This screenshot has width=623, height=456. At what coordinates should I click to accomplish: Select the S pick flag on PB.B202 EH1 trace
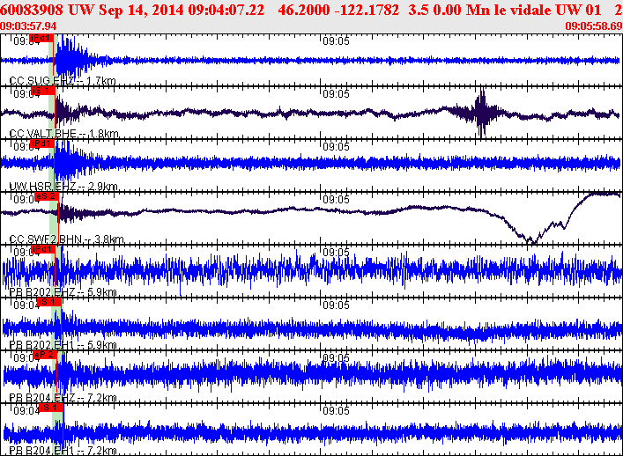click(x=49, y=302)
